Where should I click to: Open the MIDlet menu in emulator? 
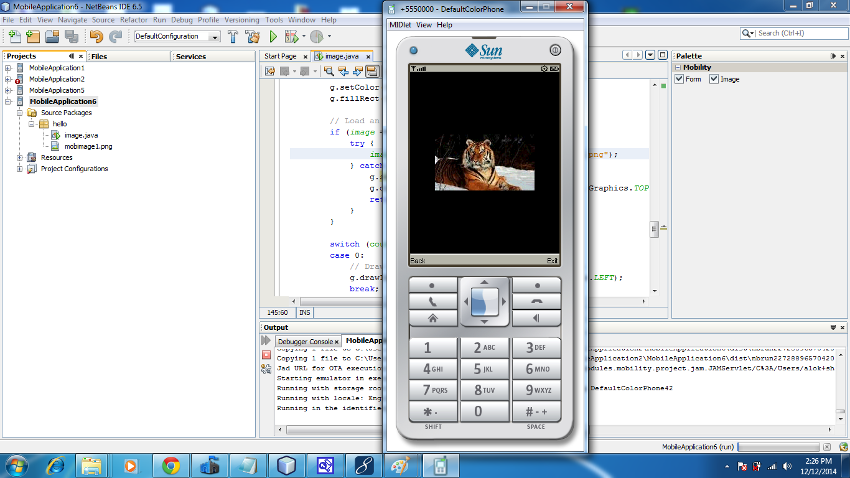point(401,25)
